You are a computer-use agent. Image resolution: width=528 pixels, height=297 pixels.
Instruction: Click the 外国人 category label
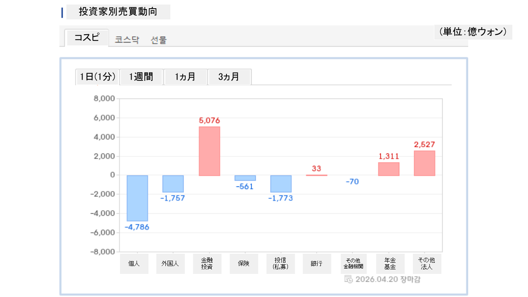170,264
